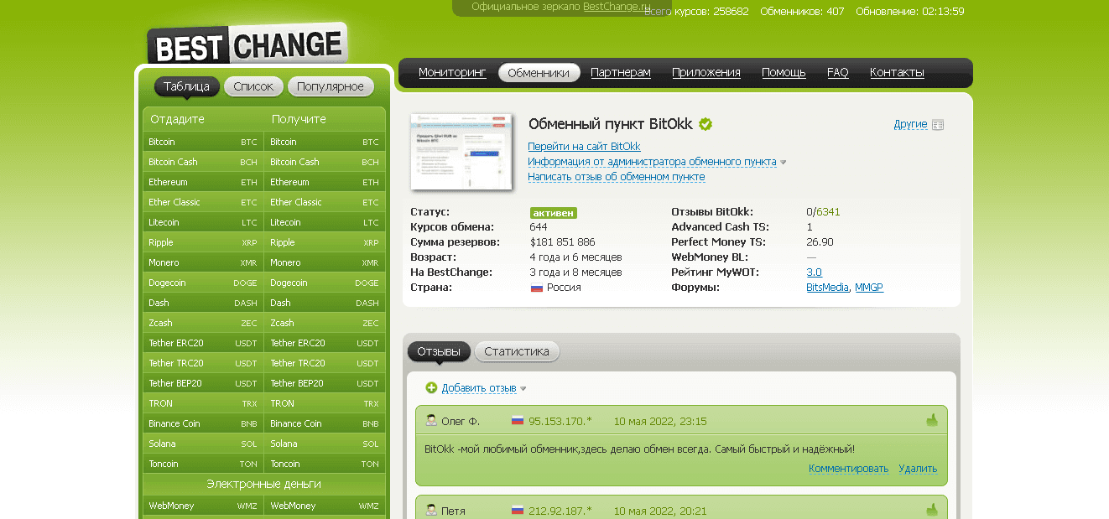Click the Russian flag icon beside Россия

[537, 288]
